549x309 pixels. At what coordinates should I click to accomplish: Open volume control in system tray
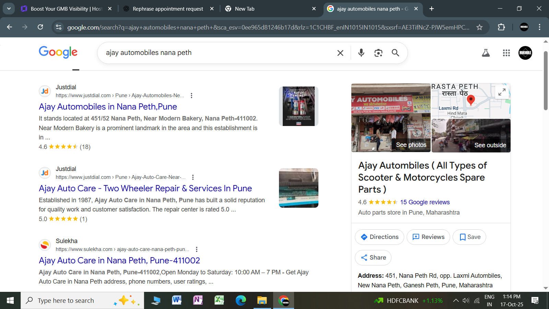(x=466, y=300)
